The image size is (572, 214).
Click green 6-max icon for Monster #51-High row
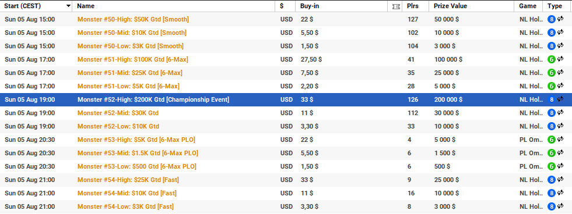551,59
